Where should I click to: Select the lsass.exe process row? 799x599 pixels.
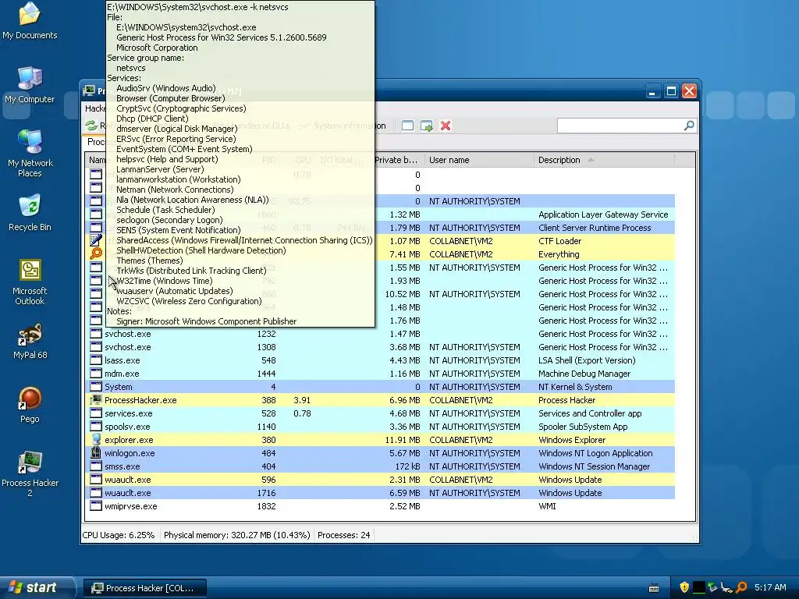380,360
